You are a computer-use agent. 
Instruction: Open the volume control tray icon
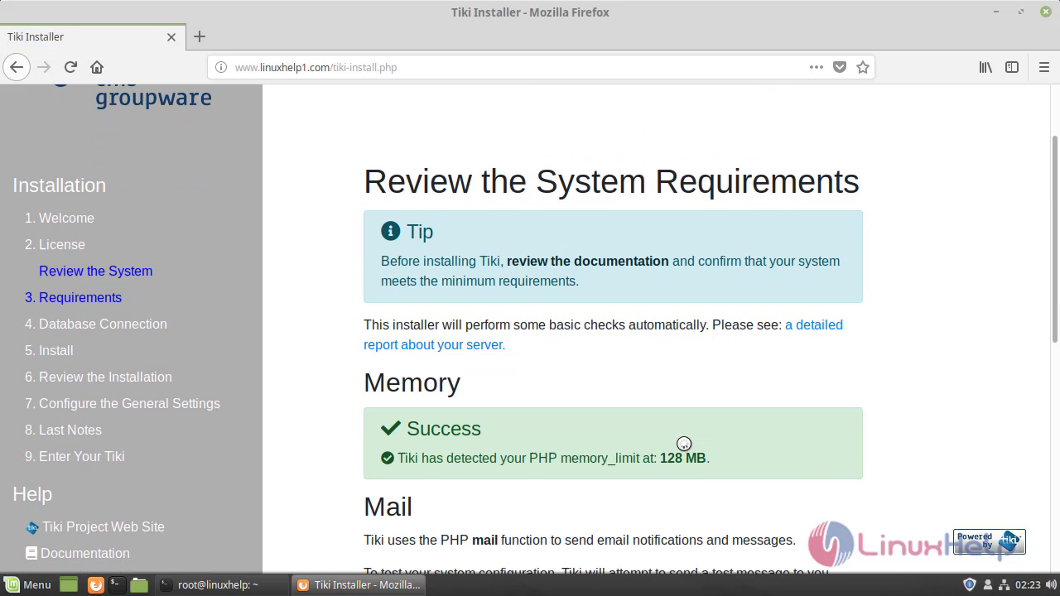[1051, 584]
